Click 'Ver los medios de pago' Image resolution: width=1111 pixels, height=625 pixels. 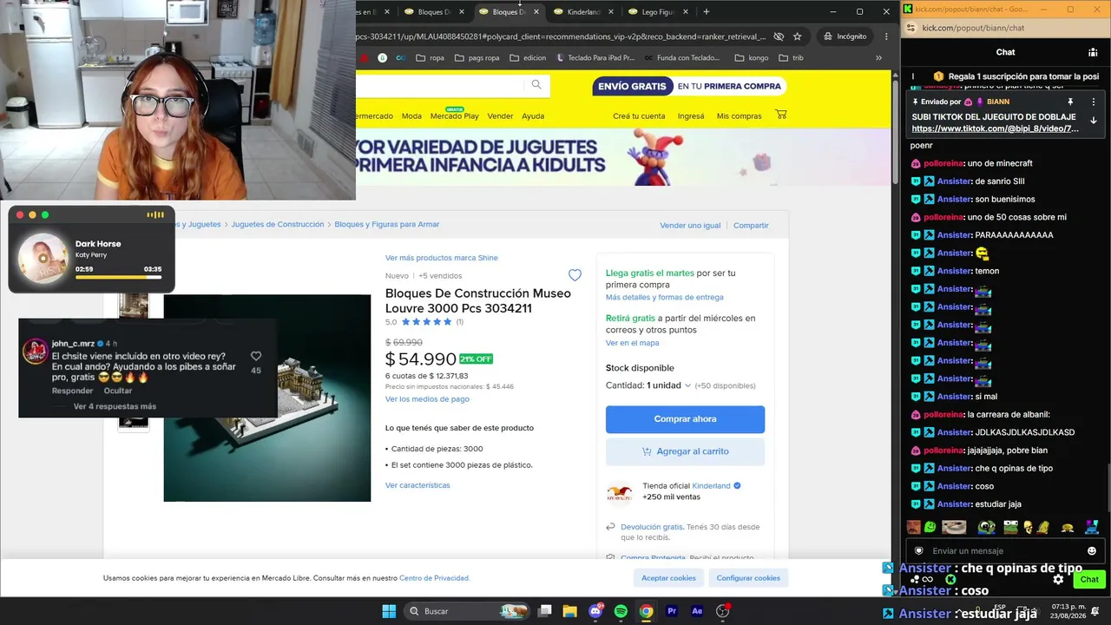pos(427,399)
